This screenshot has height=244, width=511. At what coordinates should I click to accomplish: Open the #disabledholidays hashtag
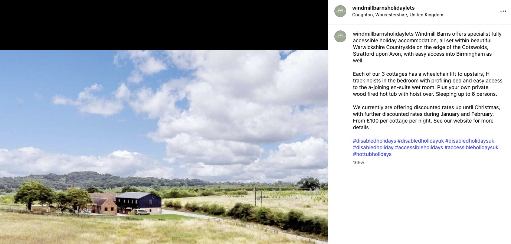click(x=374, y=141)
